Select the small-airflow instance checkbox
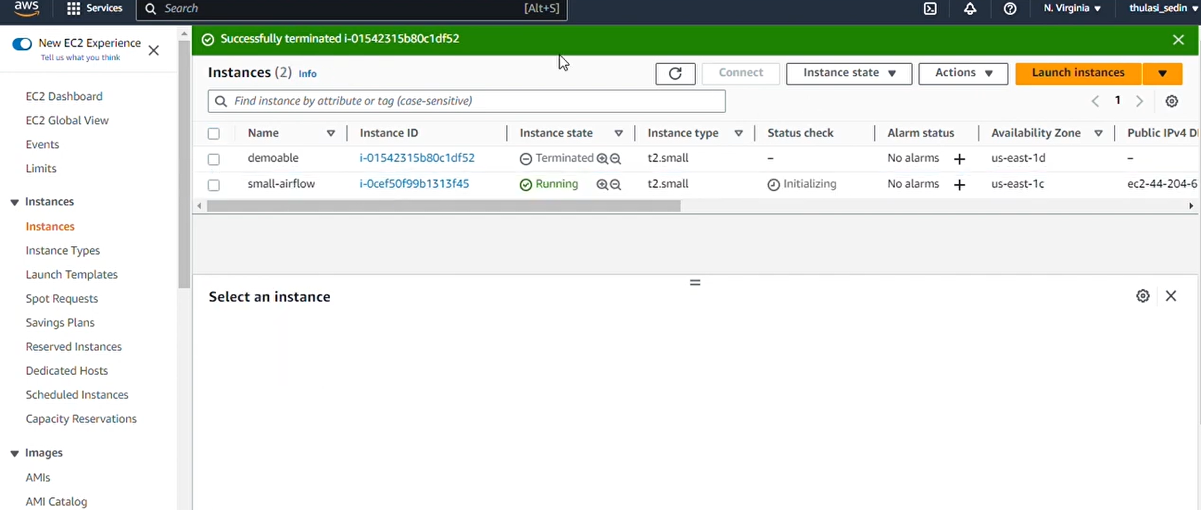Screen dimensions: 1201x510 pos(214,185)
